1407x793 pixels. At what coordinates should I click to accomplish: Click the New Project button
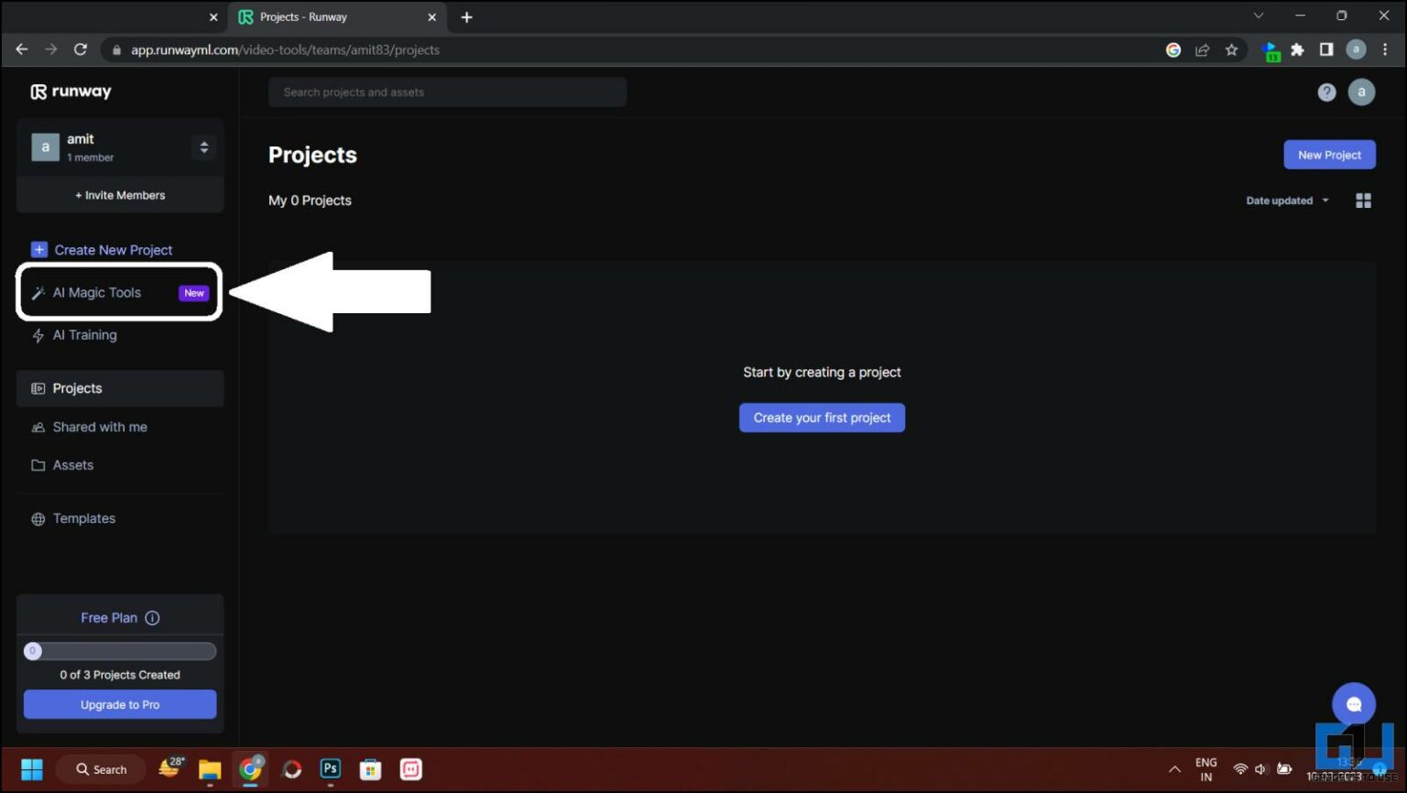pyautogui.click(x=1329, y=154)
